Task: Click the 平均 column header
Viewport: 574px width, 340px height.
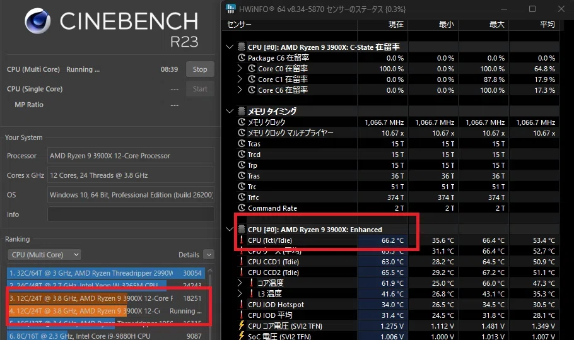Action: point(548,24)
